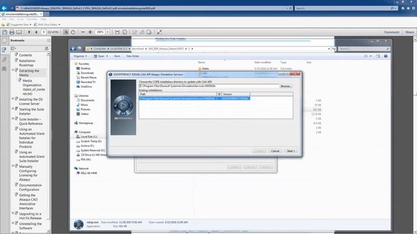The image size is (417, 234).
Task: Refresh the page in address bar
Action: click(291, 8)
